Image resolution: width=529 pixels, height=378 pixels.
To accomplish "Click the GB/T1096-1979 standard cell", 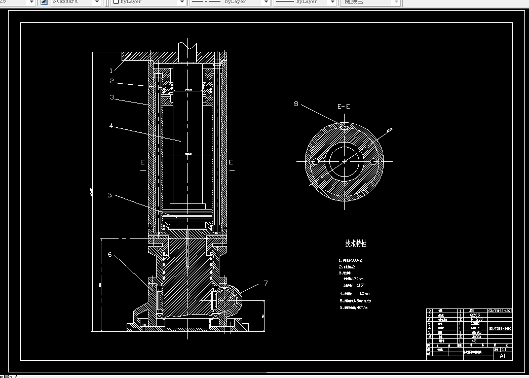I will (x=500, y=311).
